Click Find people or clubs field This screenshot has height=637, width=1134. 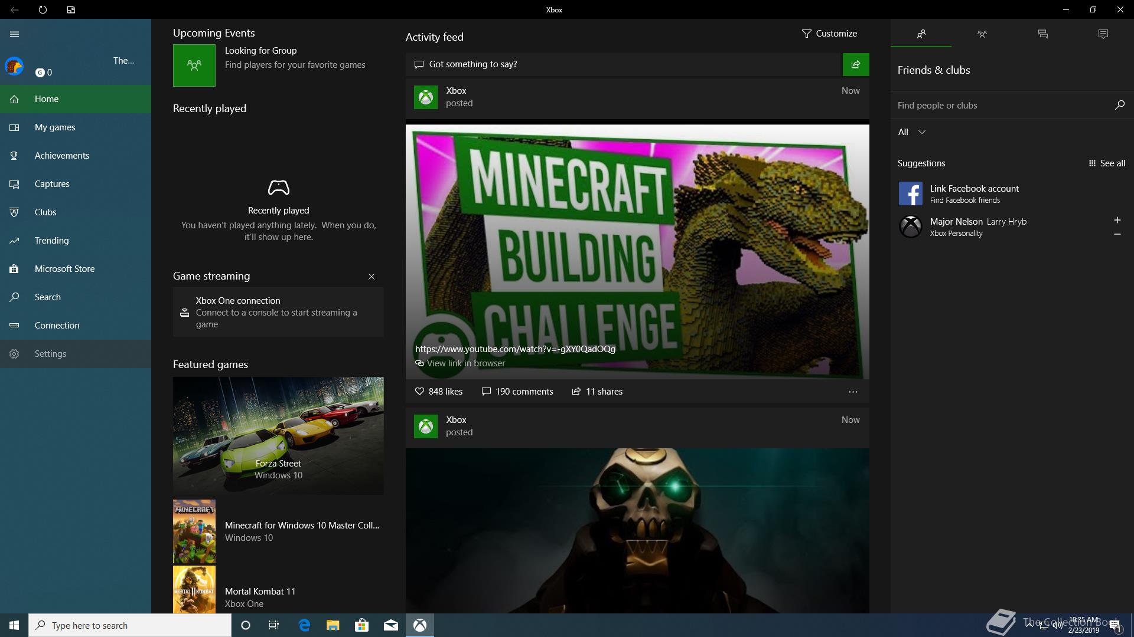click(1001, 106)
